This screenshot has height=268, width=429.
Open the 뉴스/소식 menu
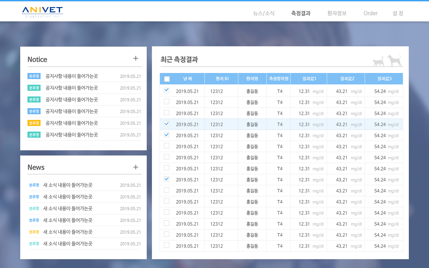[264, 13]
